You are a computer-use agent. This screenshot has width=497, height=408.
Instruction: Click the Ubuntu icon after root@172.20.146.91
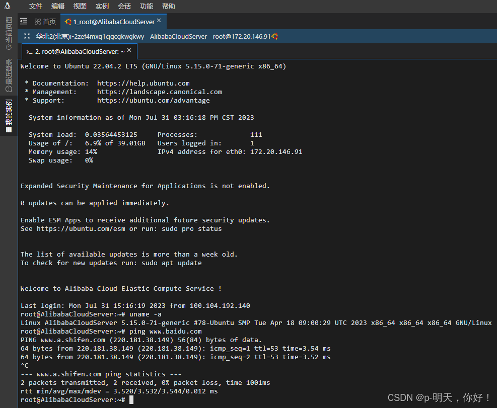(x=275, y=36)
